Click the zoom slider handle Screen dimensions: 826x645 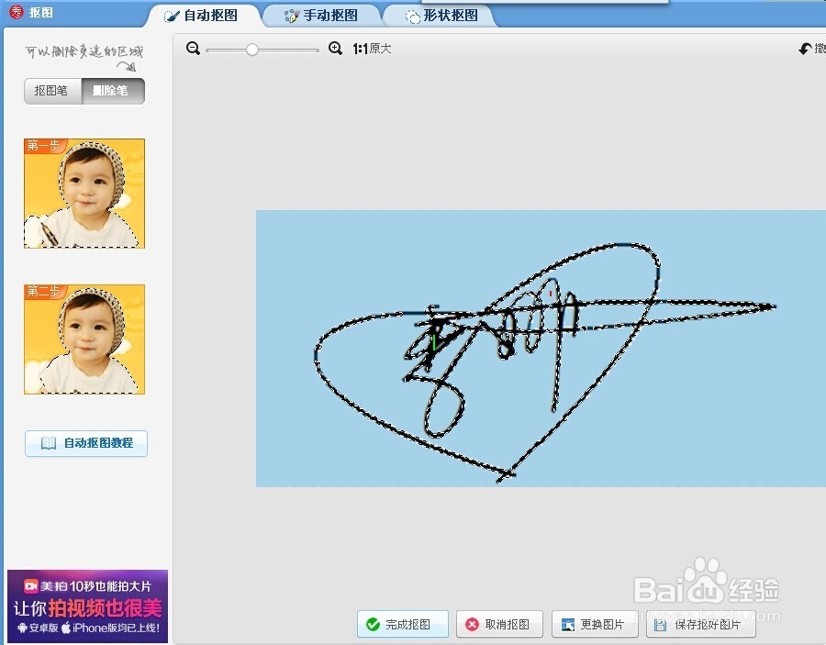(x=252, y=50)
